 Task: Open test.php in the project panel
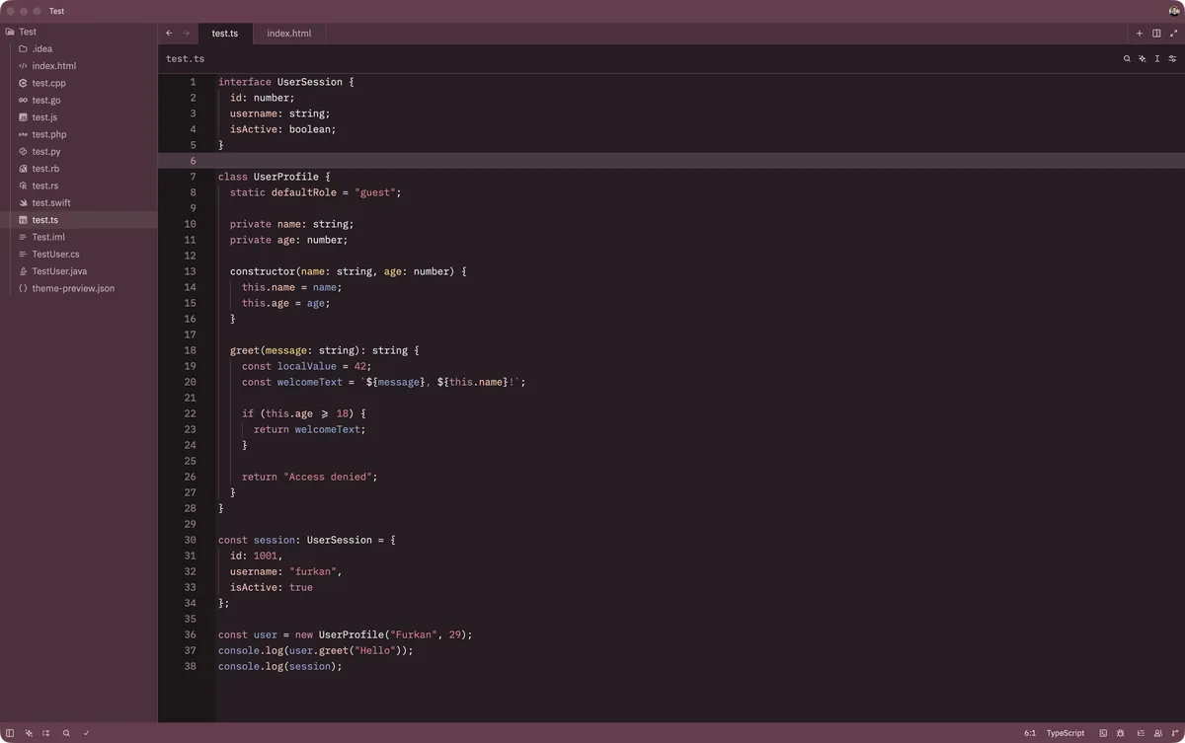tap(79, 134)
